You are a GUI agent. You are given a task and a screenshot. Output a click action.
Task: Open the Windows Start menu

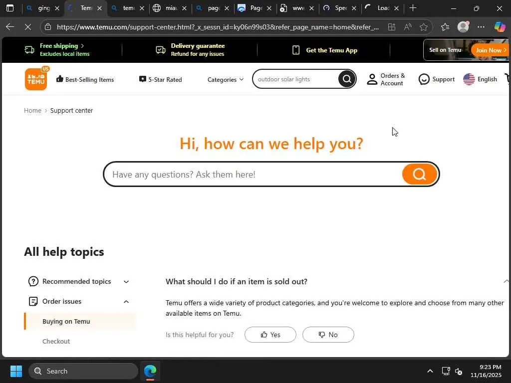coord(16,371)
